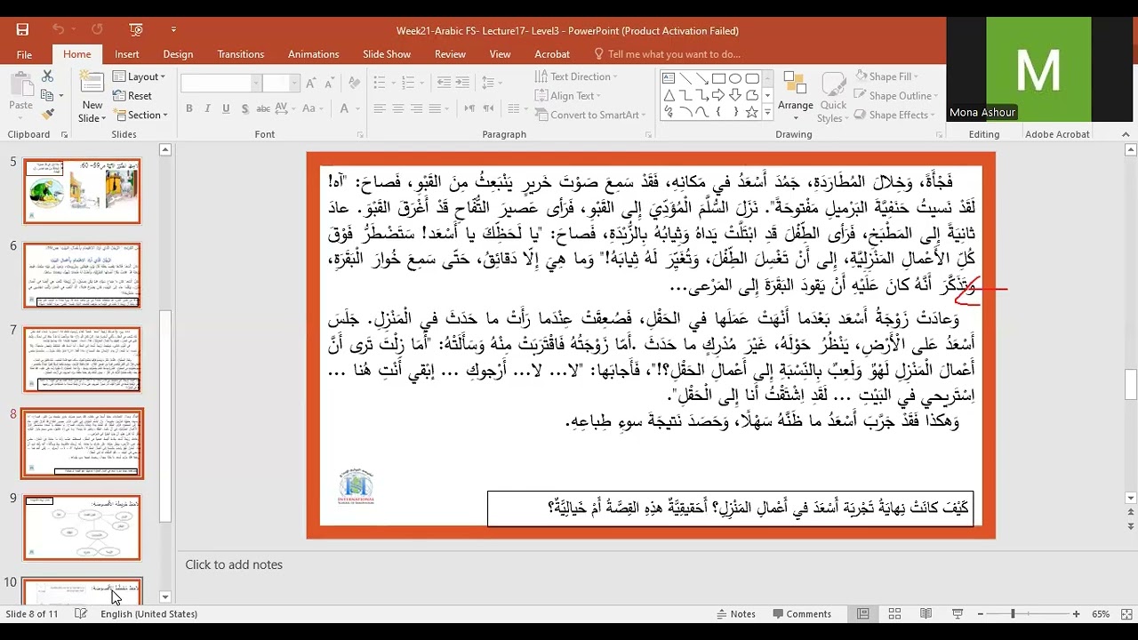
Task: Click the Reset slide button
Action: pyautogui.click(x=132, y=95)
